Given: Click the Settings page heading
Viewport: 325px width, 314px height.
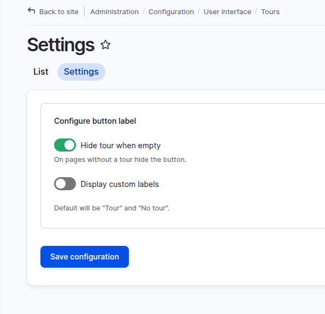Looking at the screenshot, I should coord(61,45).
